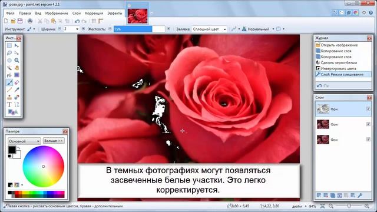Select the Gradient tool
377x212 pixels.
(x=16, y=75)
